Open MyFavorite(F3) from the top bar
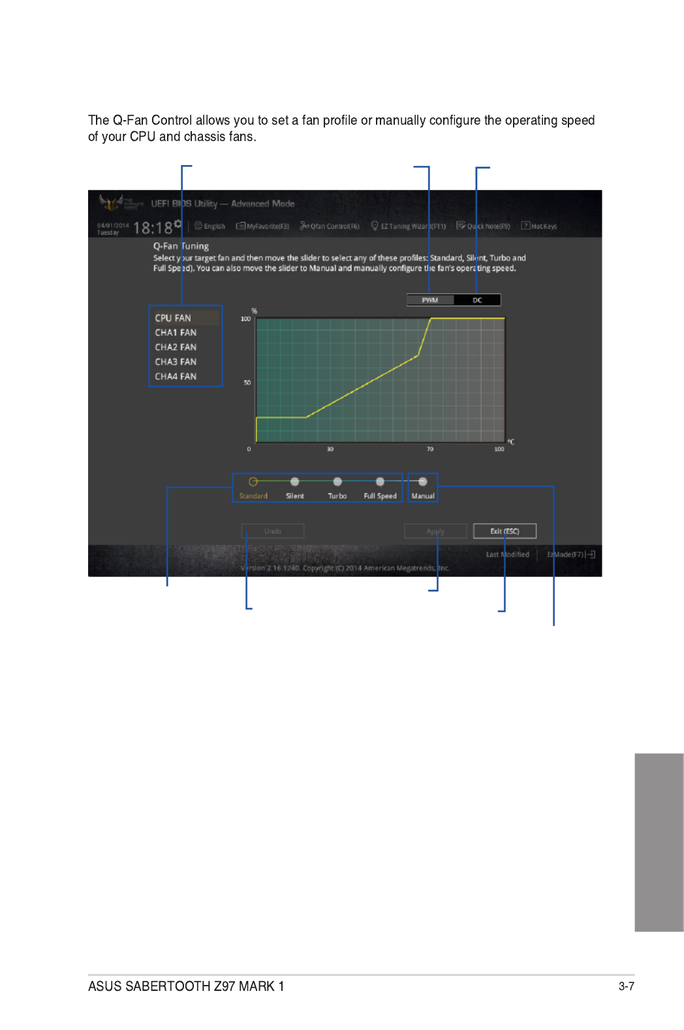This screenshot has width=684, height=1030. pyautogui.click(x=262, y=226)
